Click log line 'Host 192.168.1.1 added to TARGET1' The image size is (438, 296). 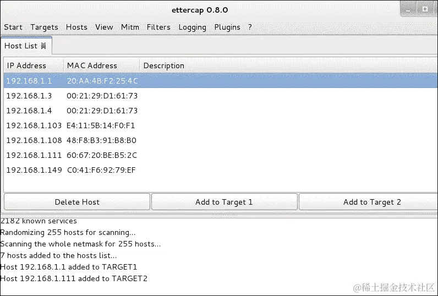69,267
